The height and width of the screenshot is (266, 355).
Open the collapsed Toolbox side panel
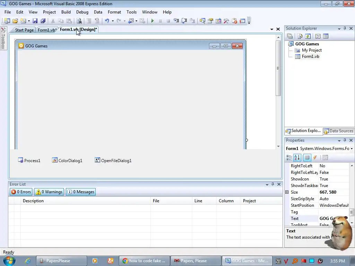[3, 38]
